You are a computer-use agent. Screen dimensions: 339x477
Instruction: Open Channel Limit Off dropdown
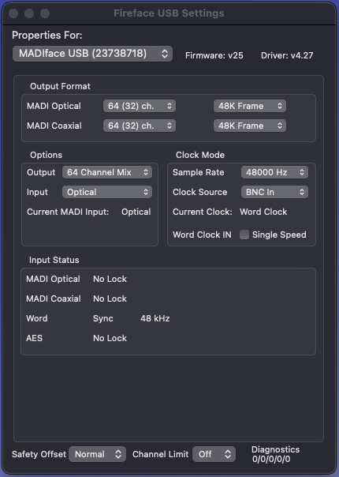coord(214,454)
